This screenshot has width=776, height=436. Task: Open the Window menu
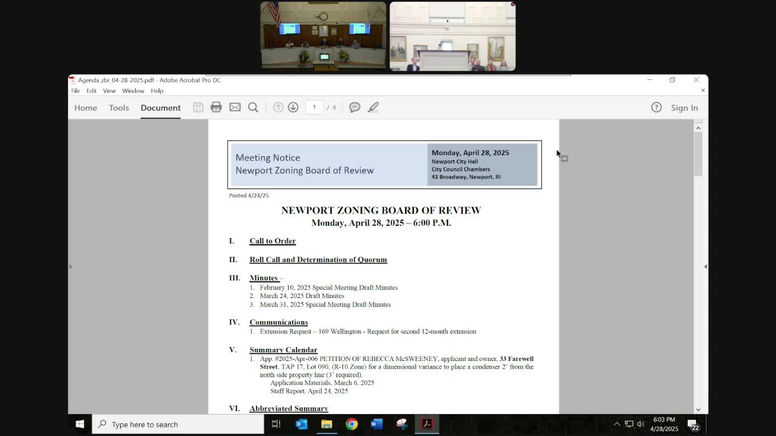(133, 91)
